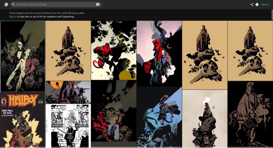Open the Hellboy fighting swordsman artwork
273x148 pixels.
(x=114, y=50)
